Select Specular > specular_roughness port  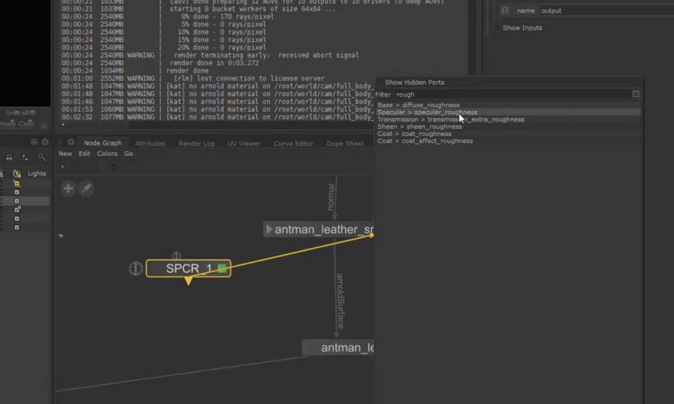pyautogui.click(x=427, y=113)
